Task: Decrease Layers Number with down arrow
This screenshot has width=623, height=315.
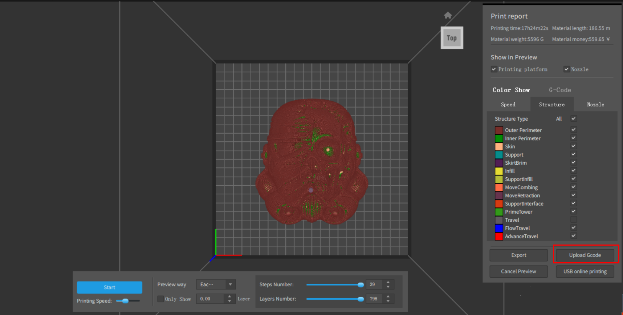Action: click(x=388, y=301)
